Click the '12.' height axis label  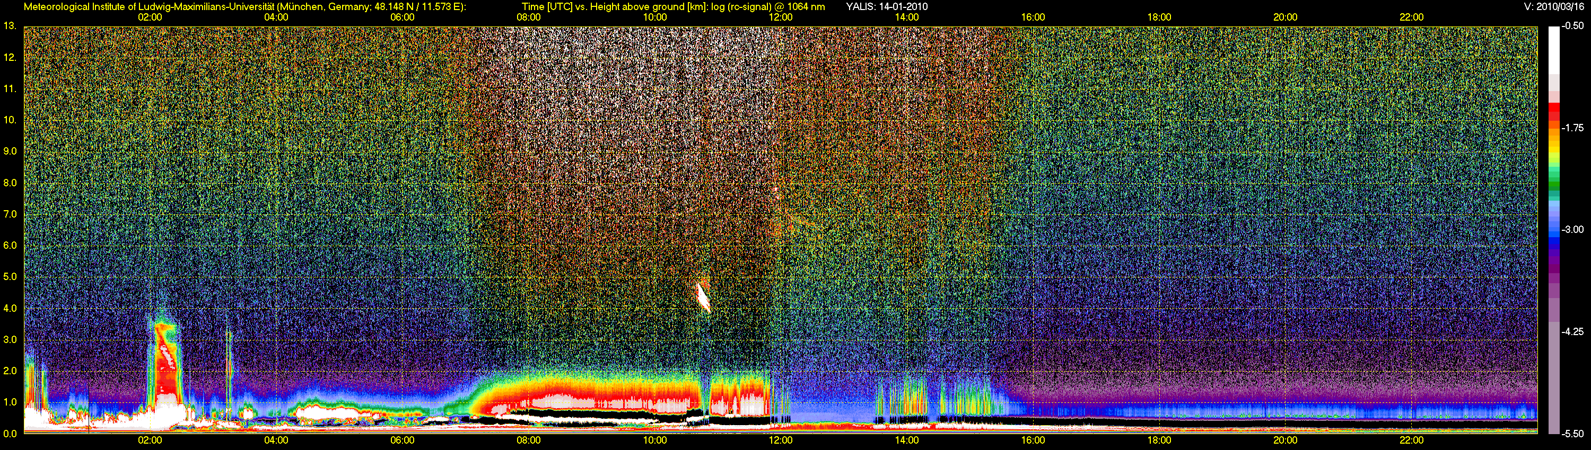tap(10, 57)
